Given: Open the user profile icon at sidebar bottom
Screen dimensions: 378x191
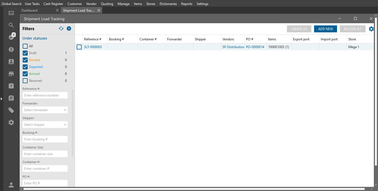Looking at the screenshot, I should (x=11, y=185).
